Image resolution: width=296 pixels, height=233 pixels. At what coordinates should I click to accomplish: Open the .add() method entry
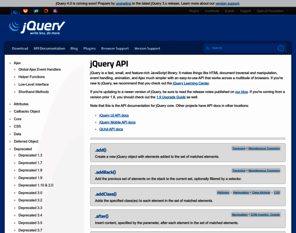[x=100, y=150]
